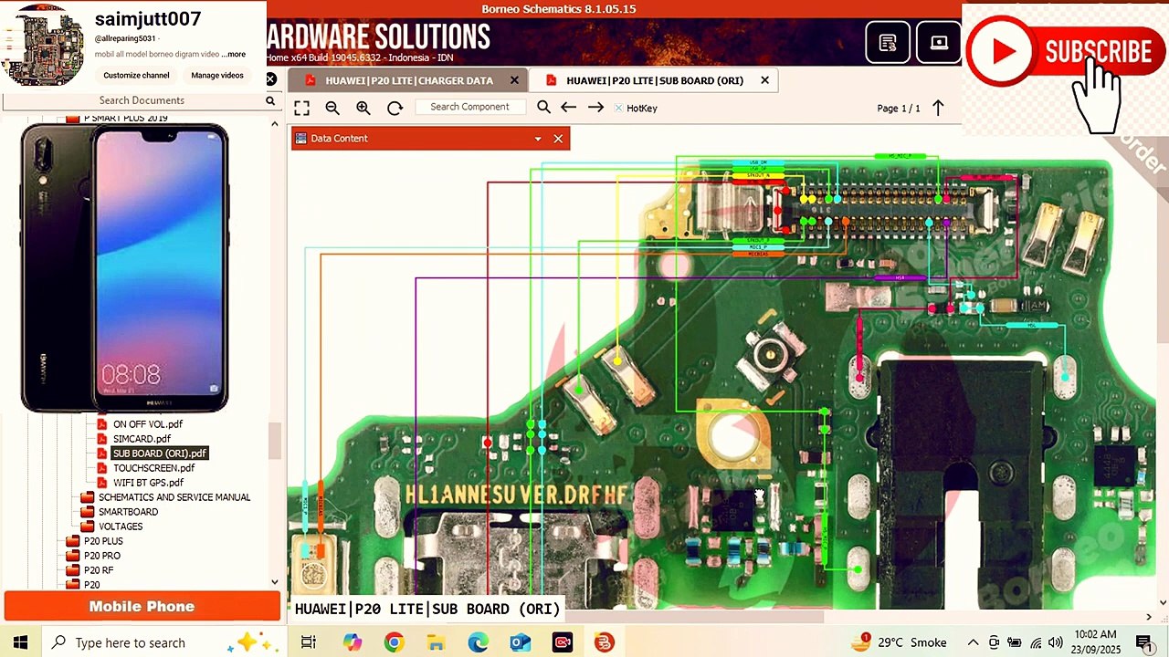
Task: Open Copilot from the taskbar
Action: pos(352,642)
